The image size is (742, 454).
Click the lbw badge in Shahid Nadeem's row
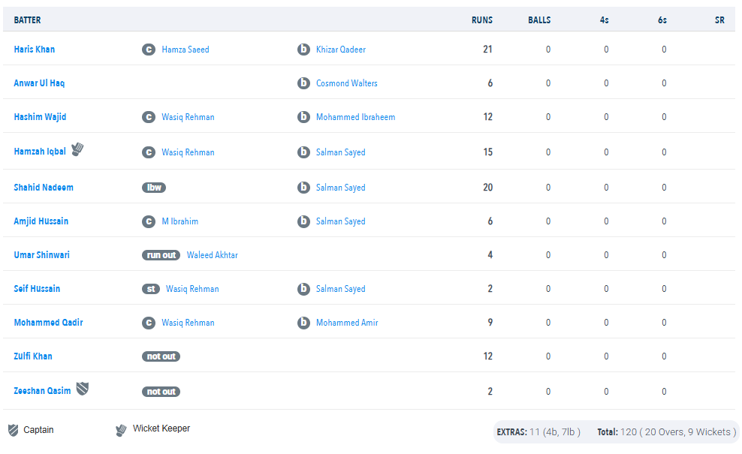coord(154,188)
